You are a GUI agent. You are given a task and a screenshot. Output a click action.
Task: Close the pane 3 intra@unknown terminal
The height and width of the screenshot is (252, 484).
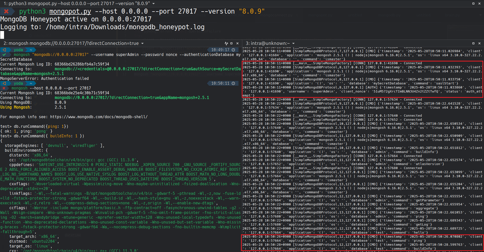[x=479, y=43]
